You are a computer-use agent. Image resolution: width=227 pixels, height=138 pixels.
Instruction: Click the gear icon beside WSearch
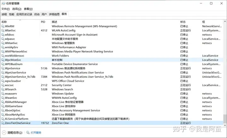coord(3,89)
